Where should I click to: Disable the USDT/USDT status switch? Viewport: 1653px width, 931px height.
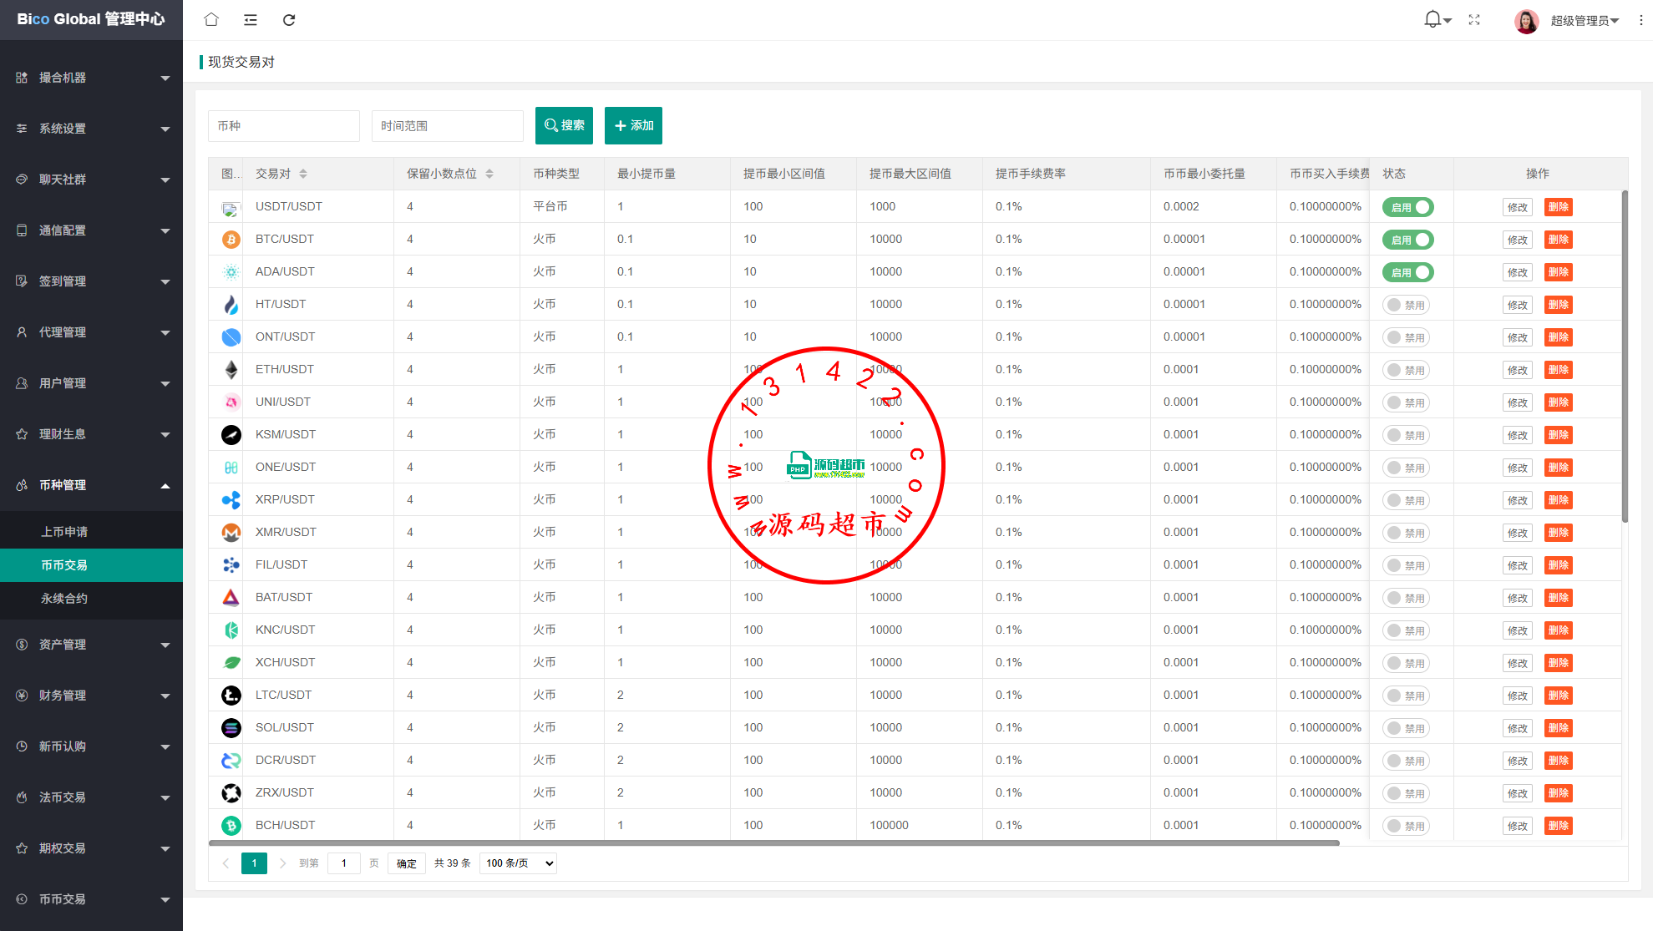tap(1407, 207)
